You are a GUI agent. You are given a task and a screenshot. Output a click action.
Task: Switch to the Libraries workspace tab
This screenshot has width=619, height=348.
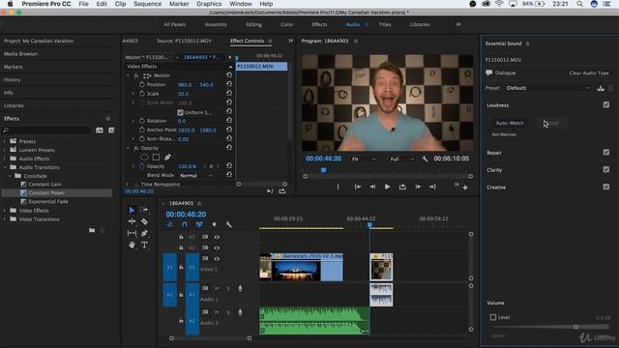point(420,24)
